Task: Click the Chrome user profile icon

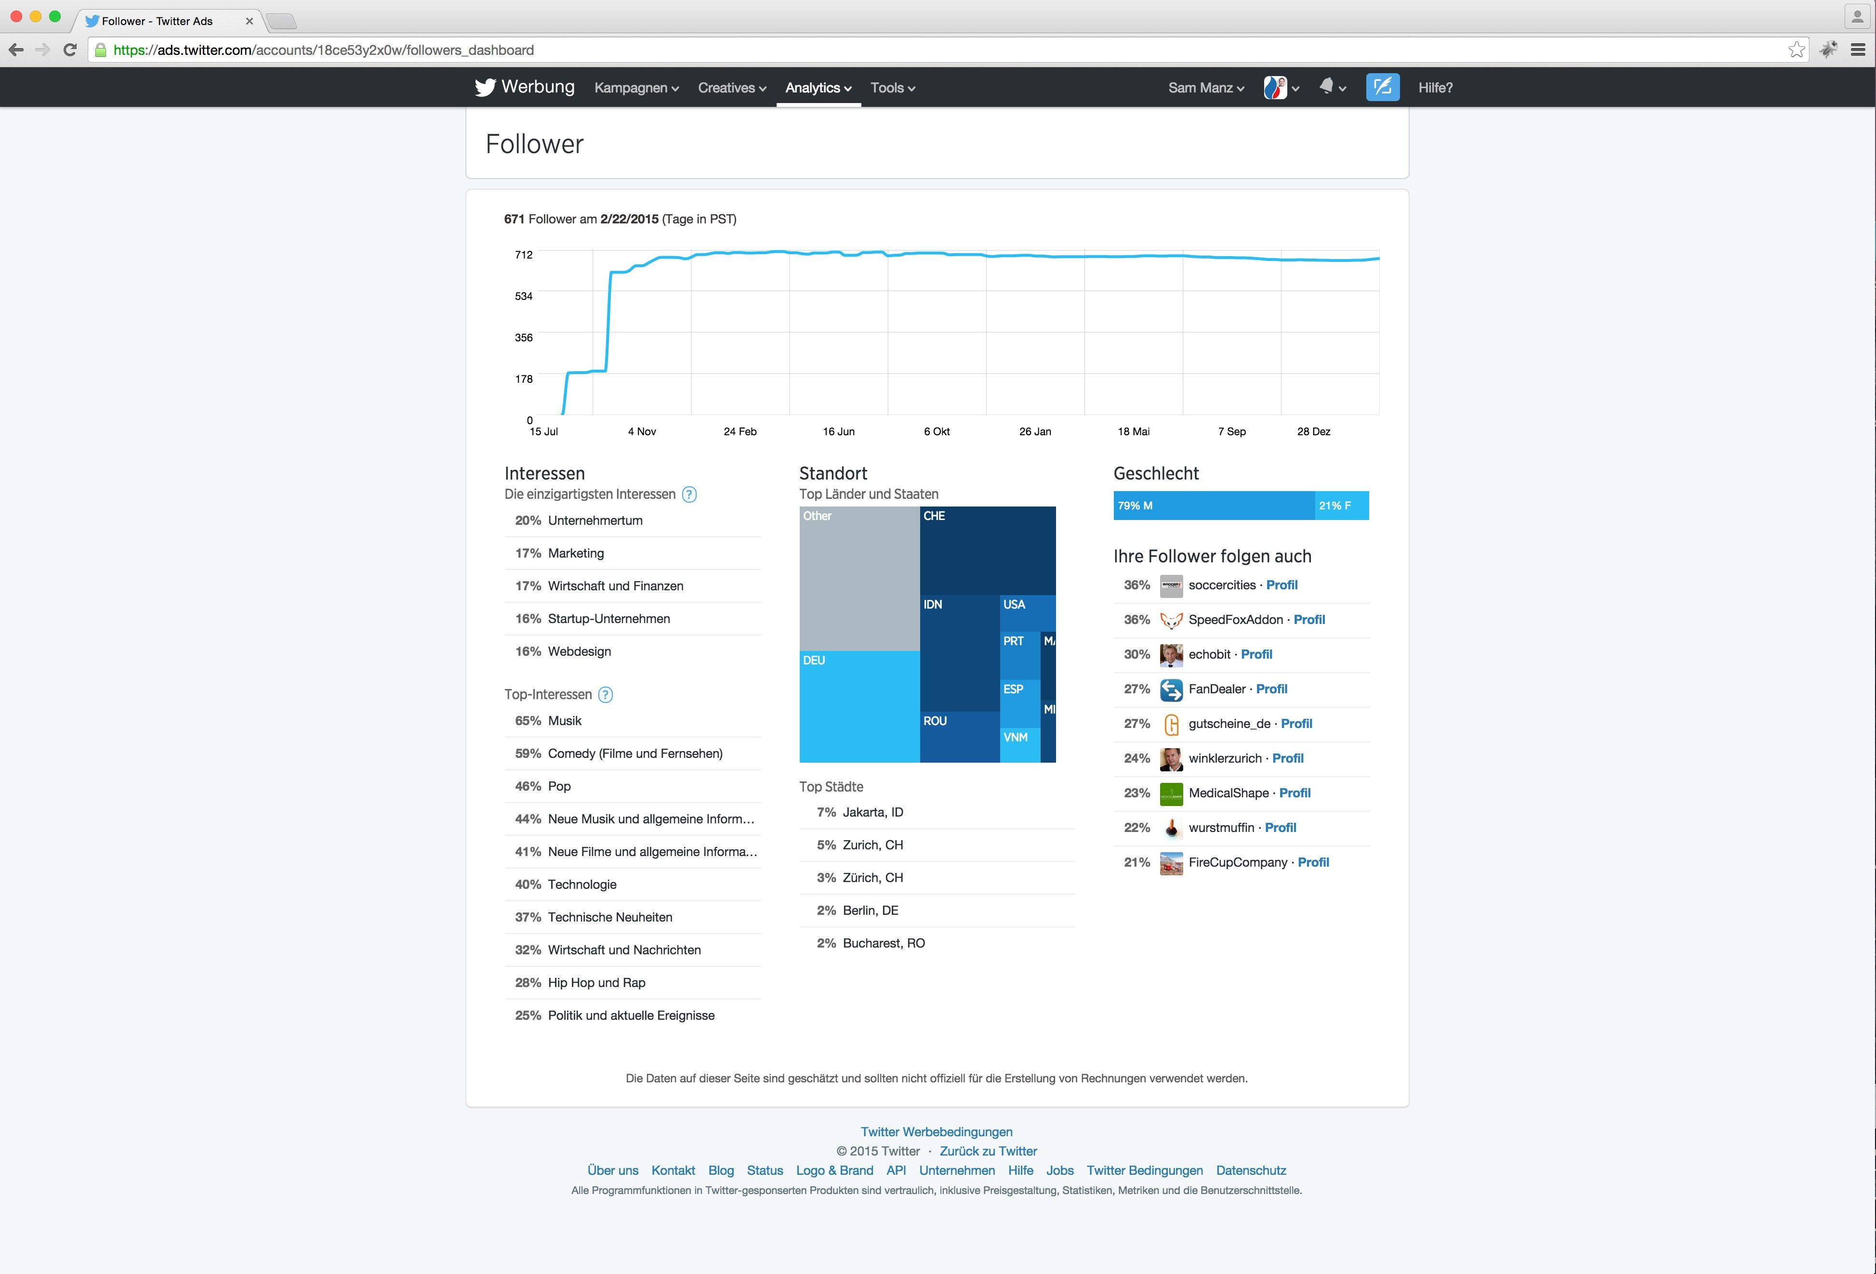Action: tap(1857, 17)
